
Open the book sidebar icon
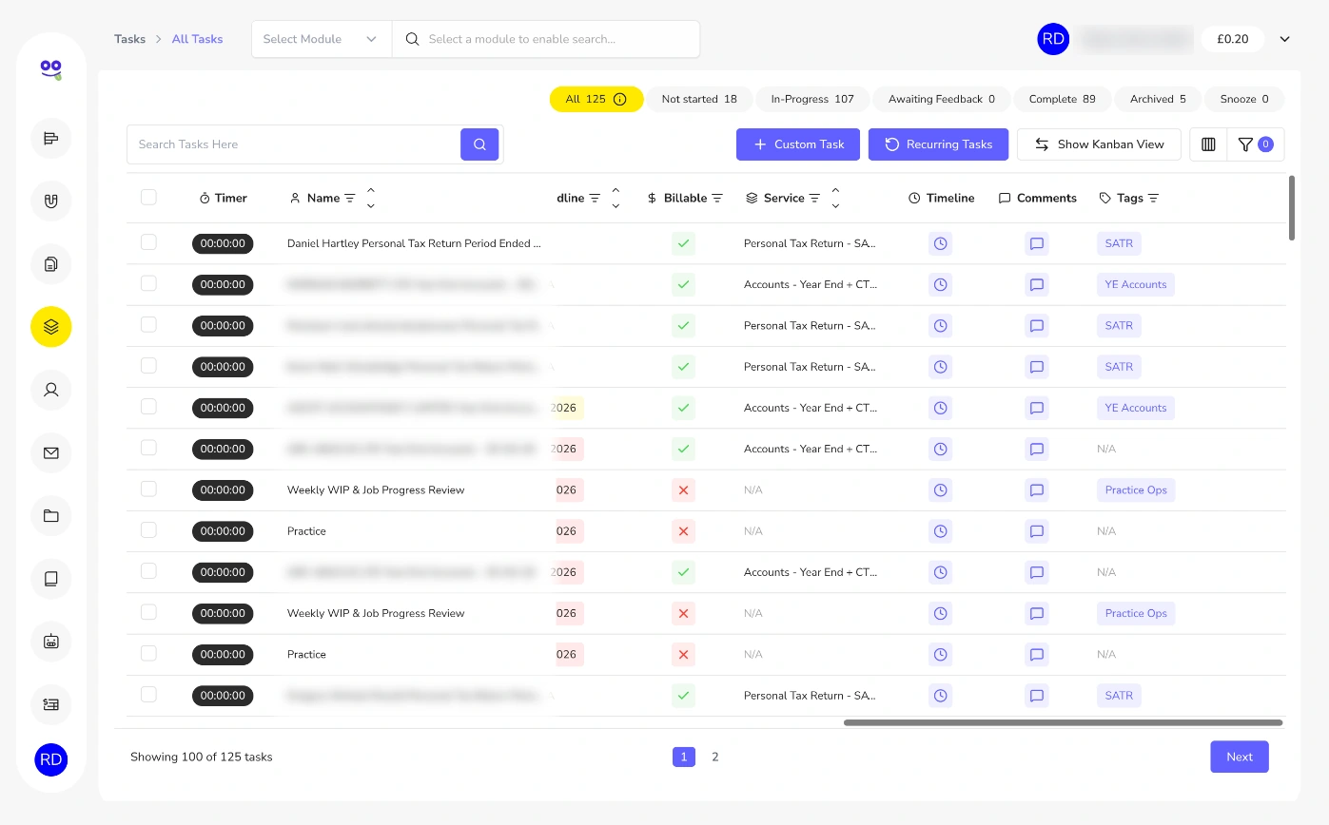click(x=51, y=578)
